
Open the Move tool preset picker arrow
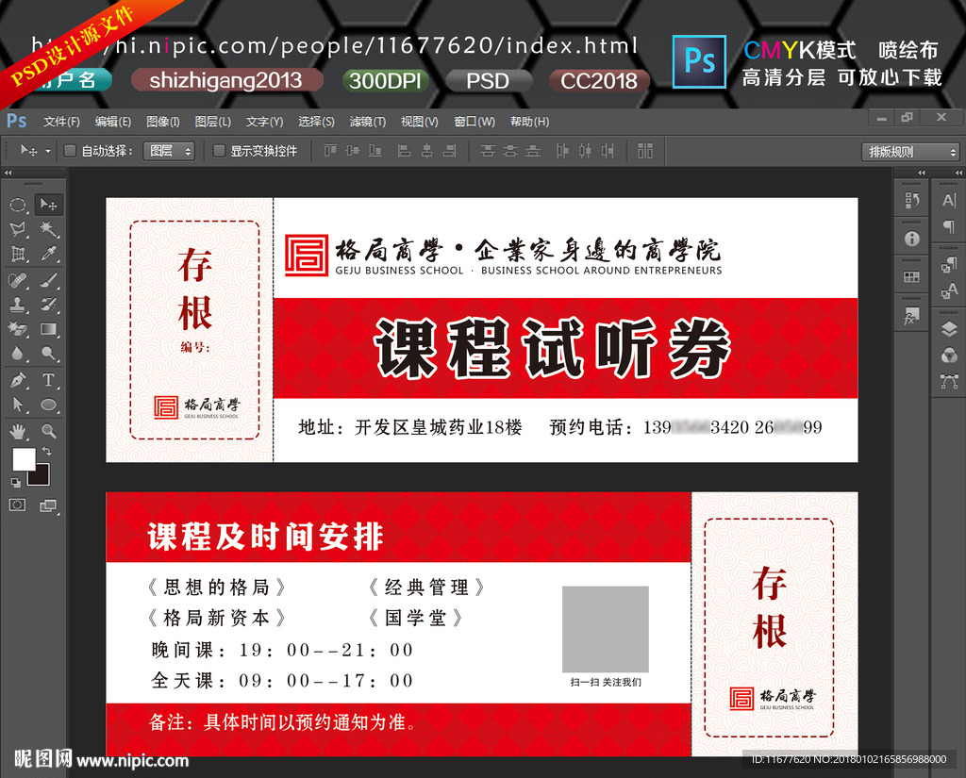coord(48,151)
